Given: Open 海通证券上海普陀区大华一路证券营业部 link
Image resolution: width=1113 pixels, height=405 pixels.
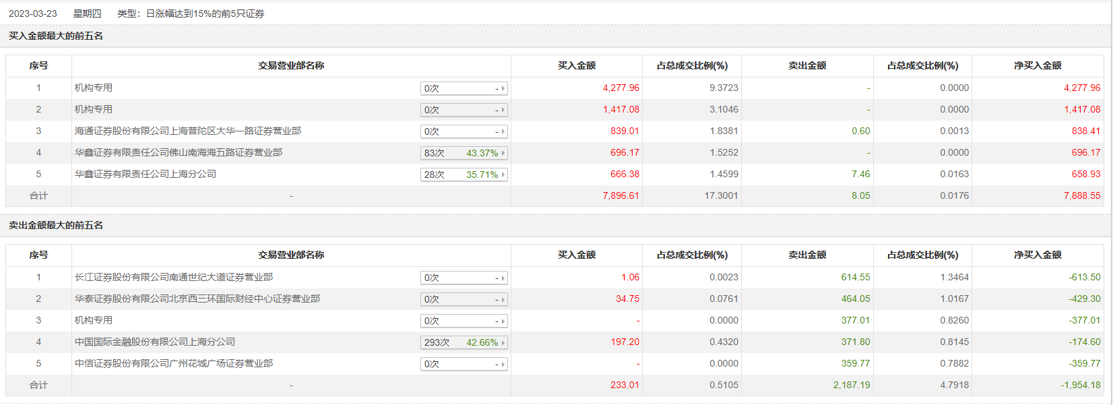Looking at the screenshot, I should [x=188, y=131].
